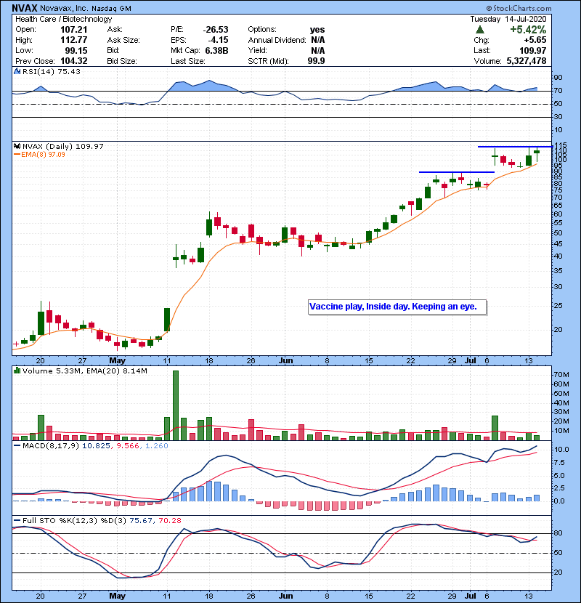Click the Full STO legend dash marker

click(17, 520)
